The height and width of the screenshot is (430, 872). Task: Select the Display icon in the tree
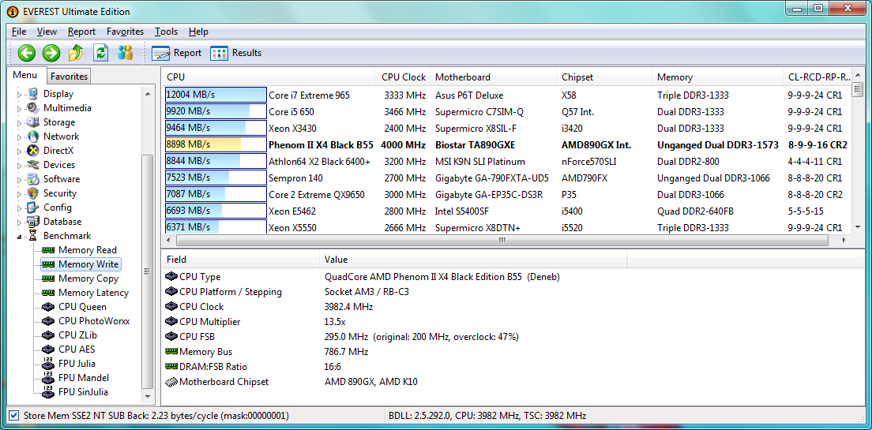pos(33,94)
